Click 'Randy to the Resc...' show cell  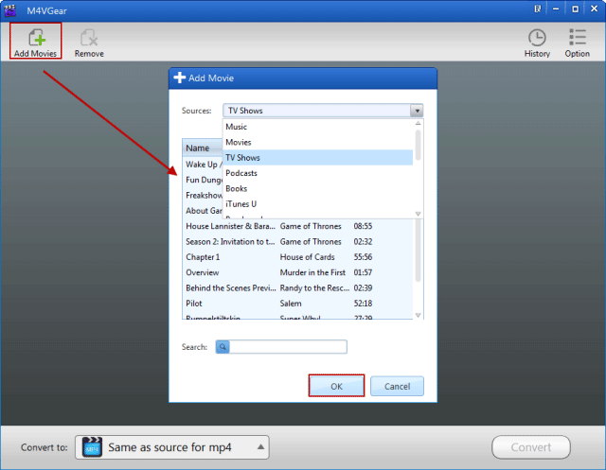[314, 287]
